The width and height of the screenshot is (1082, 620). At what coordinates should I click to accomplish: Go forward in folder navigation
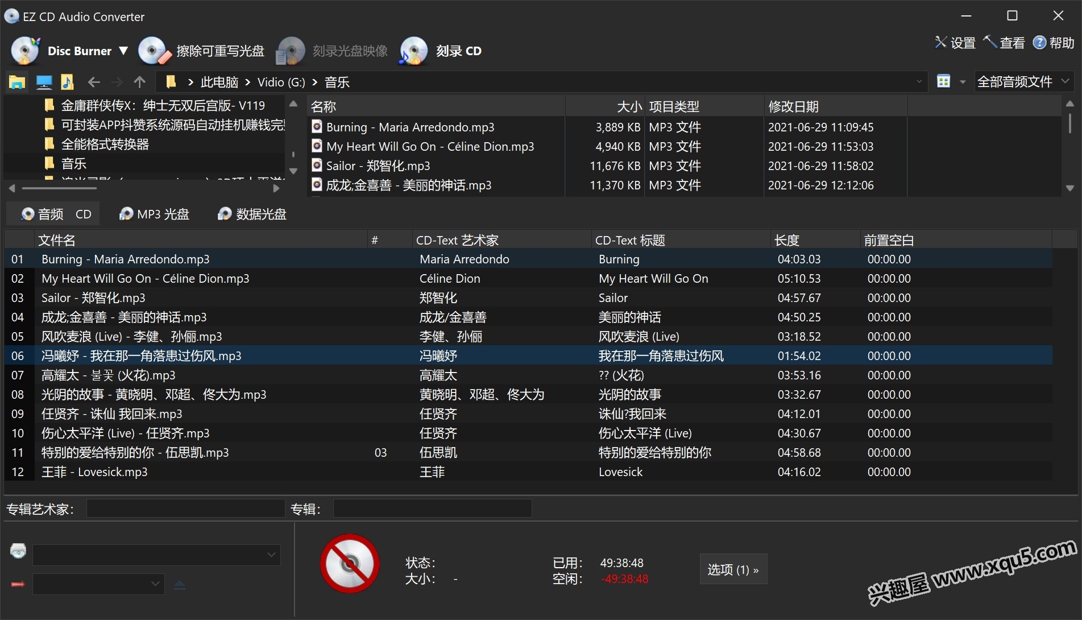click(x=117, y=82)
